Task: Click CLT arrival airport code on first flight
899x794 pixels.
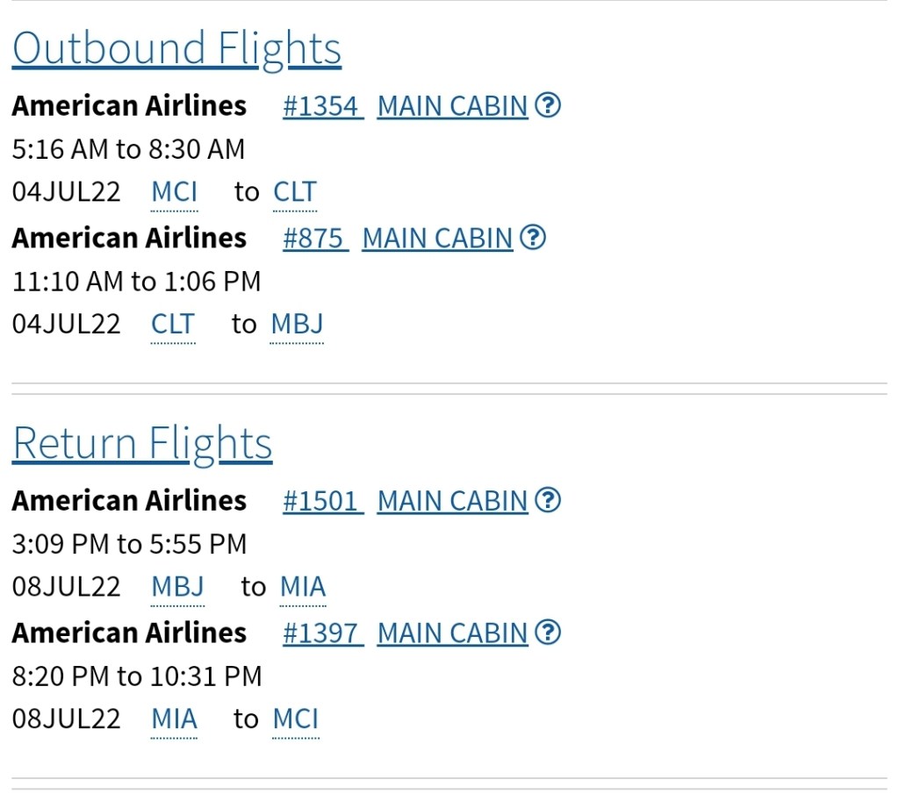Action: coord(294,192)
